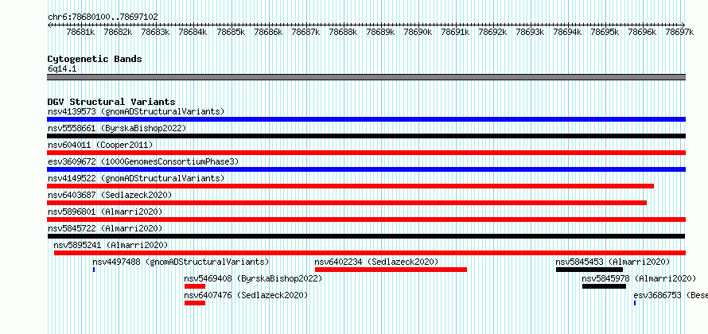Select the black bar for nsv5845453
The image size is (708, 334).
pos(589,270)
